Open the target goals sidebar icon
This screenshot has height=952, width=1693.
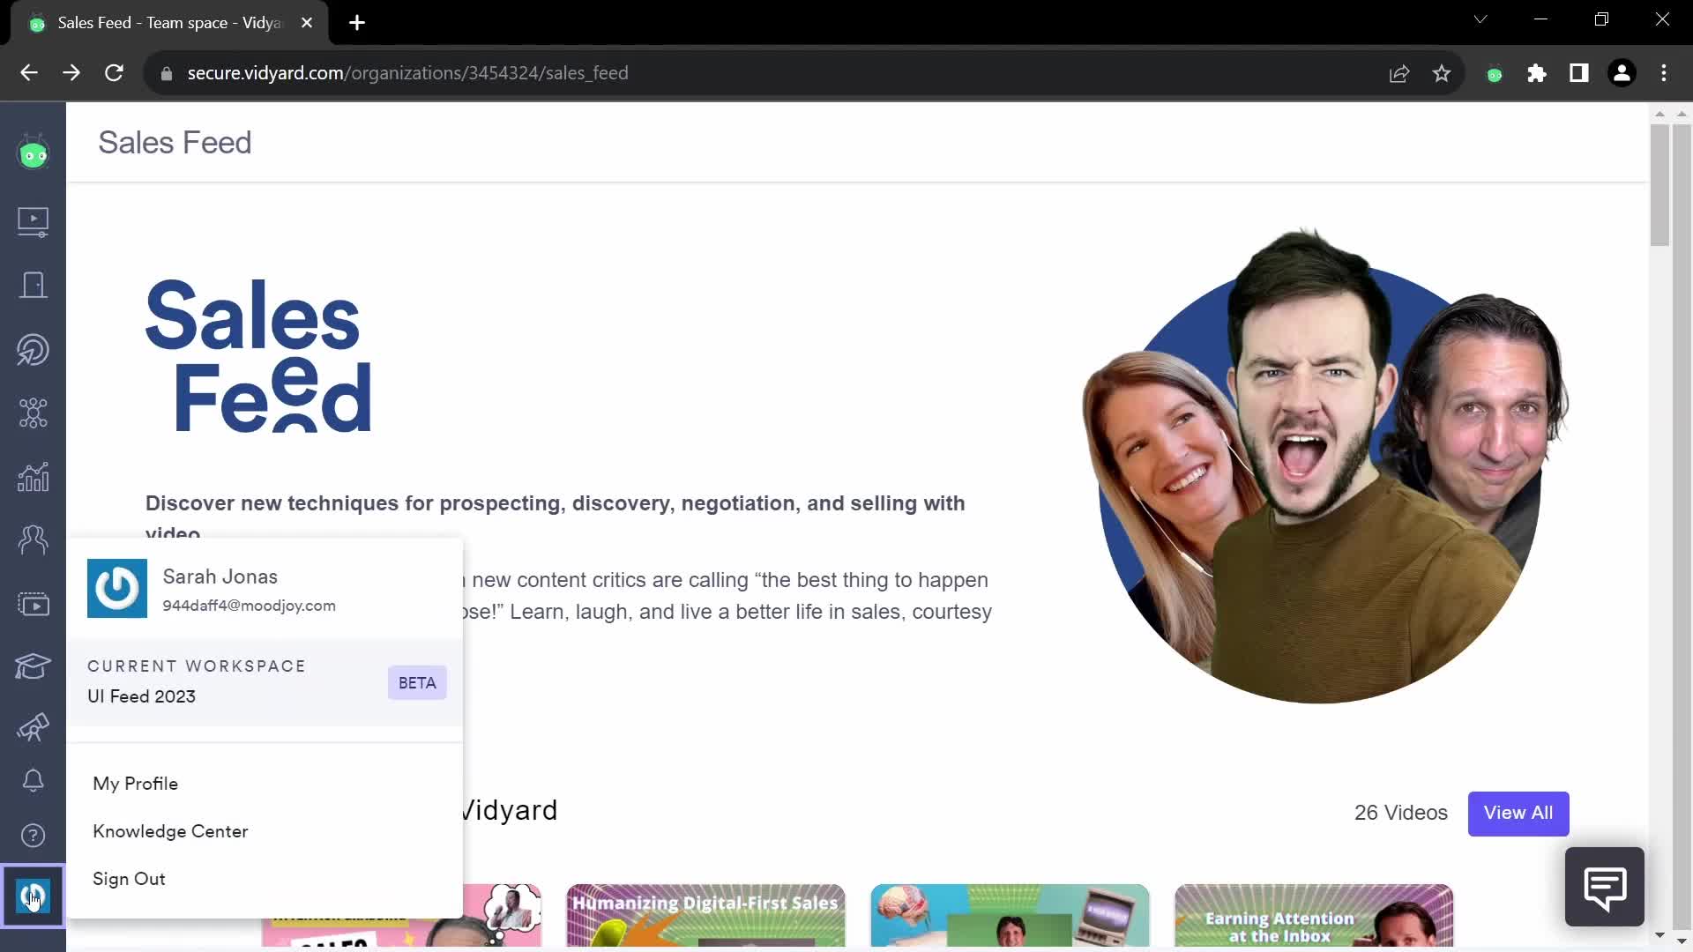33,350
